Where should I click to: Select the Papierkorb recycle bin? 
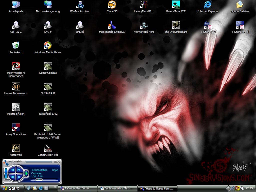[x=16, y=48]
